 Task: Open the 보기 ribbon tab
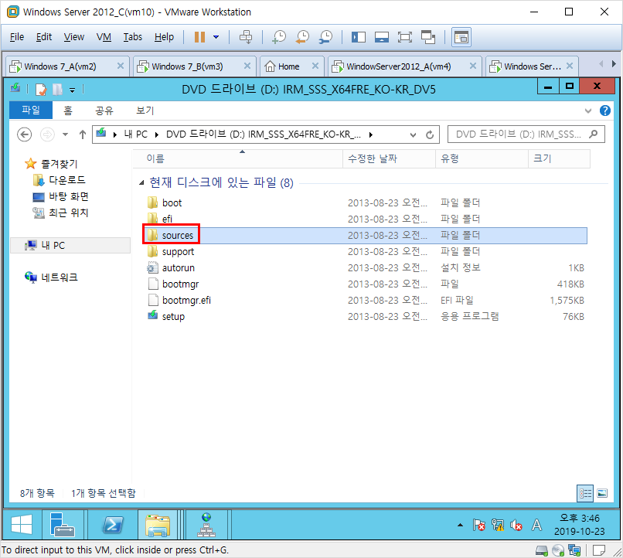pyautogui.click(x=145, y=111)
